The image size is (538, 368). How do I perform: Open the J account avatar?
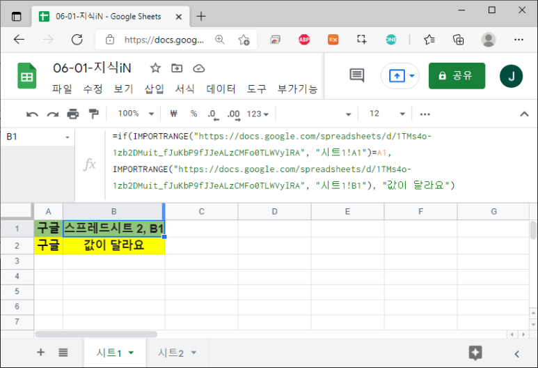point(511,76)
